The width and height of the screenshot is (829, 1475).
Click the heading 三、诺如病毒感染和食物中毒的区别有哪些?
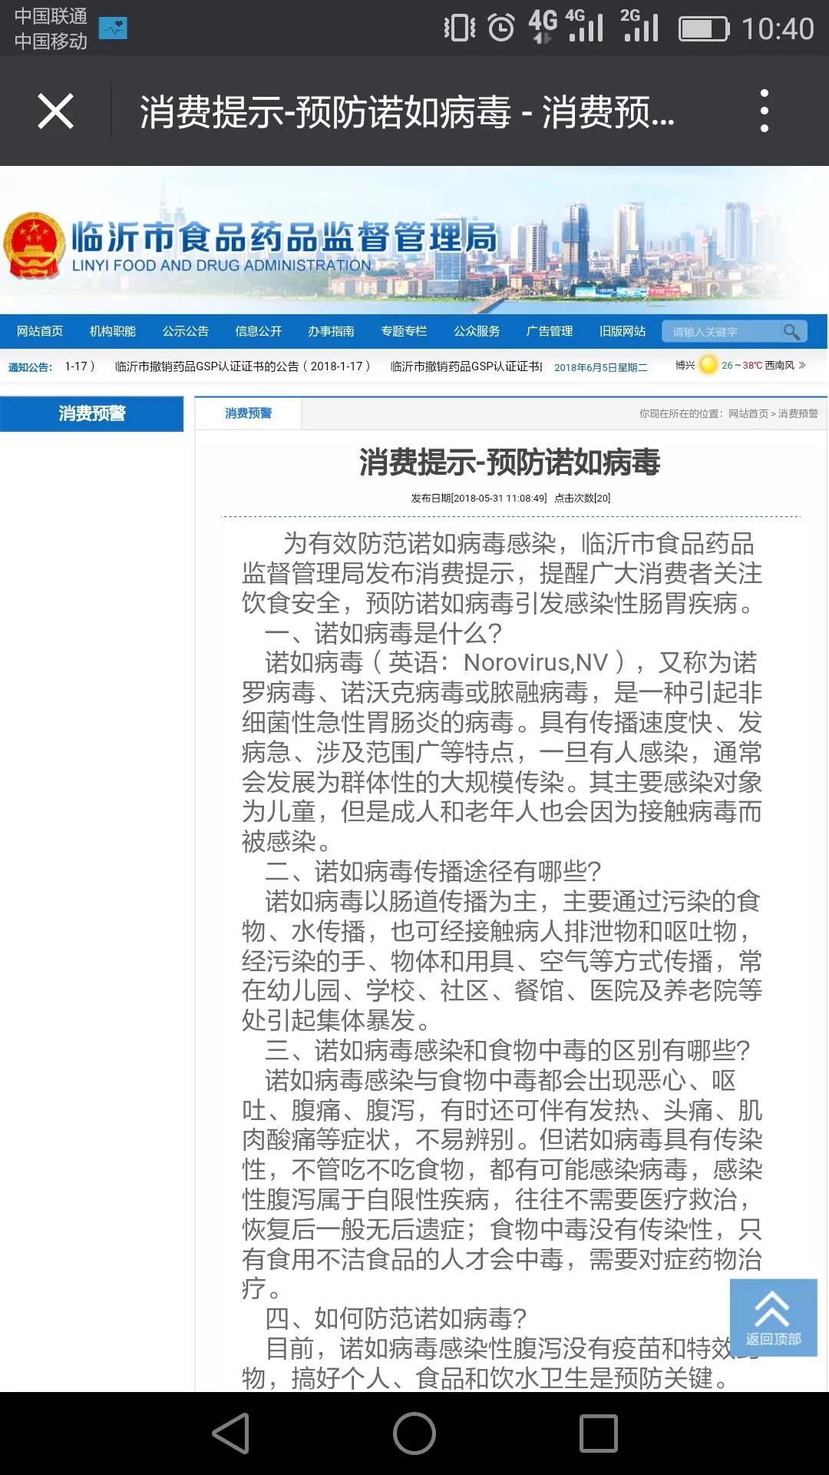(x=507, y=1050)
